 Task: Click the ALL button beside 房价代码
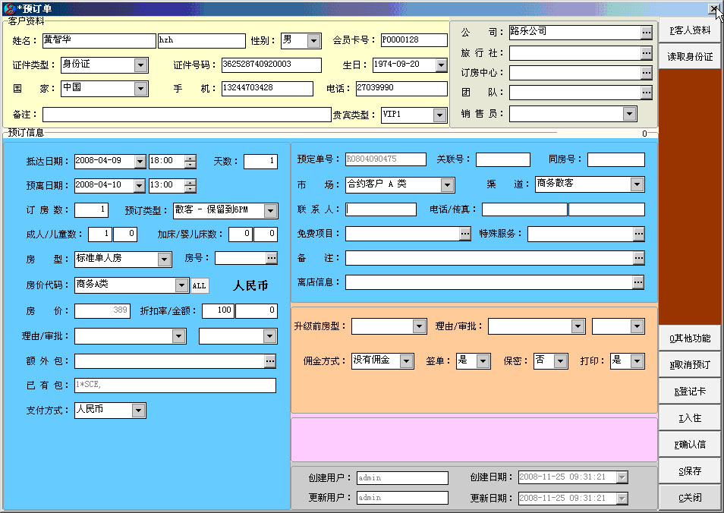click(x=198, y=286)
